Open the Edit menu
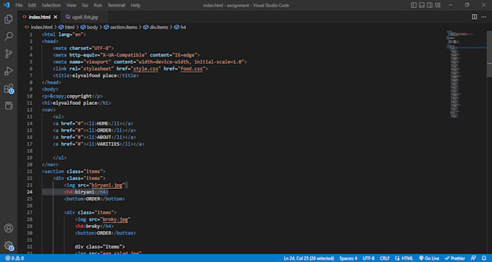The height and width of the screenshot is (262, 492). coord(32,5)
